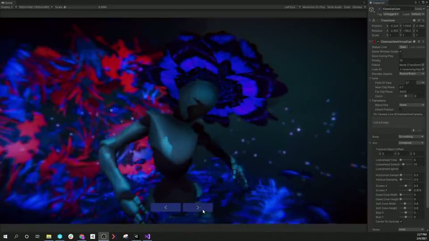Screen dimensions: 429x241
Task: Toggle the CloseUpCam active checkbox
Action: [379, 9]
